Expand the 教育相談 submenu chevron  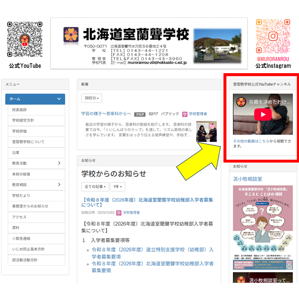tap(59, 185)
